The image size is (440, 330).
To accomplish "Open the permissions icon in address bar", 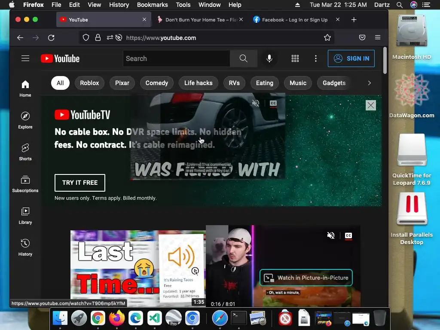I will pos(110,38).
